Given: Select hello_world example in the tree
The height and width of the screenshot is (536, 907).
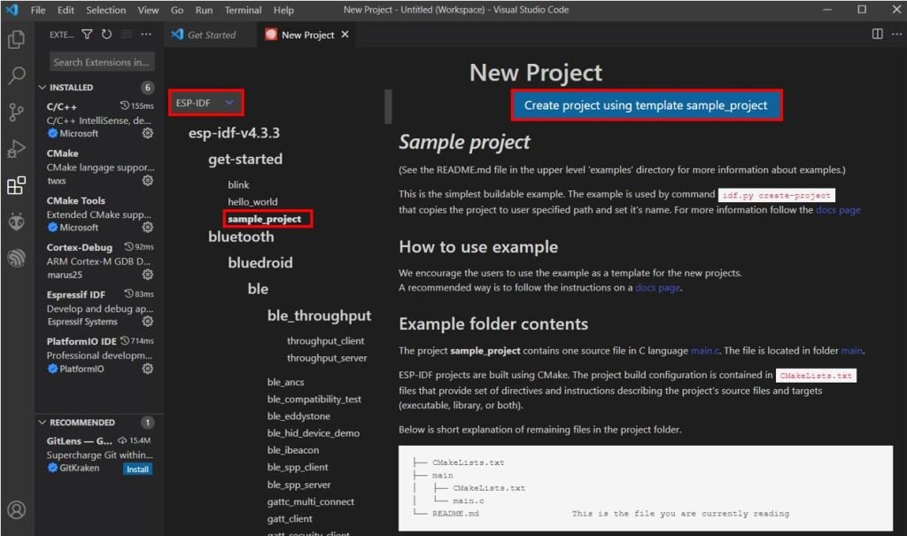Looking at the screenshot, I should 252,202.
